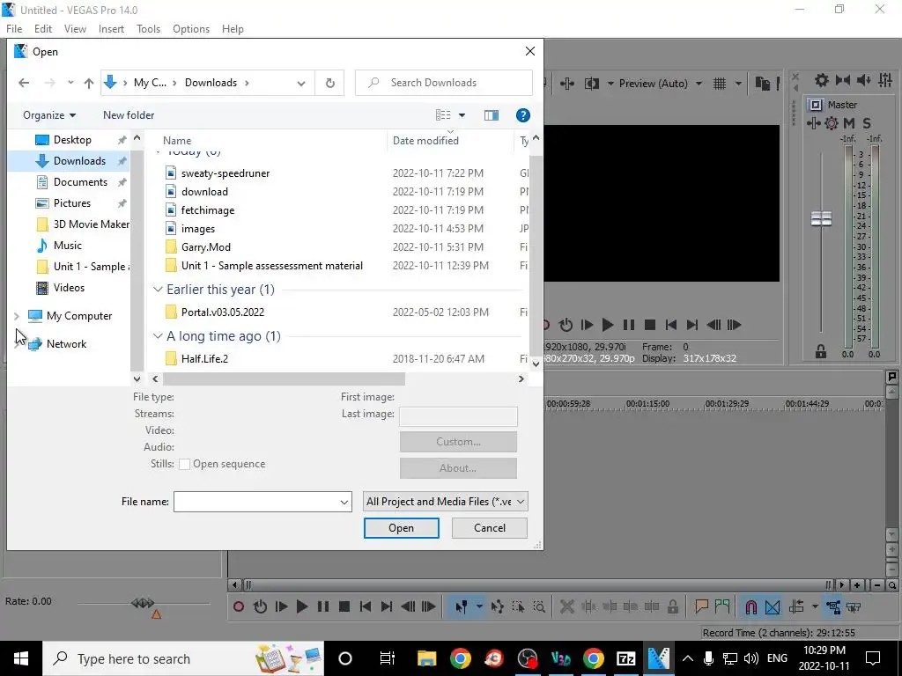This screenshot has height=676, width=902.
Task: Tick the Open sequence checkbox
Action: [x=185, y=465]
